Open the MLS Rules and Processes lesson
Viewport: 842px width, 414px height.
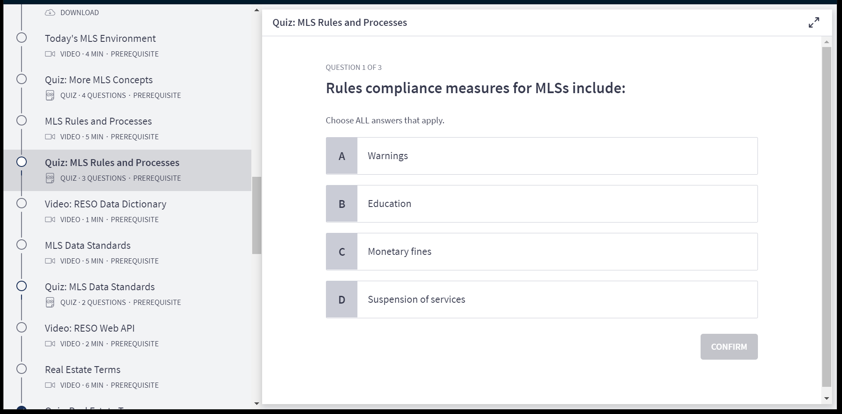point(98,121)
